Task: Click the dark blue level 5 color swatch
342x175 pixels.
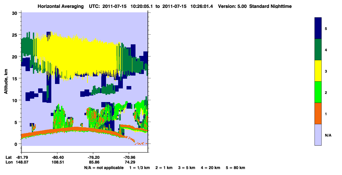Action: click(x=318, y=28)
